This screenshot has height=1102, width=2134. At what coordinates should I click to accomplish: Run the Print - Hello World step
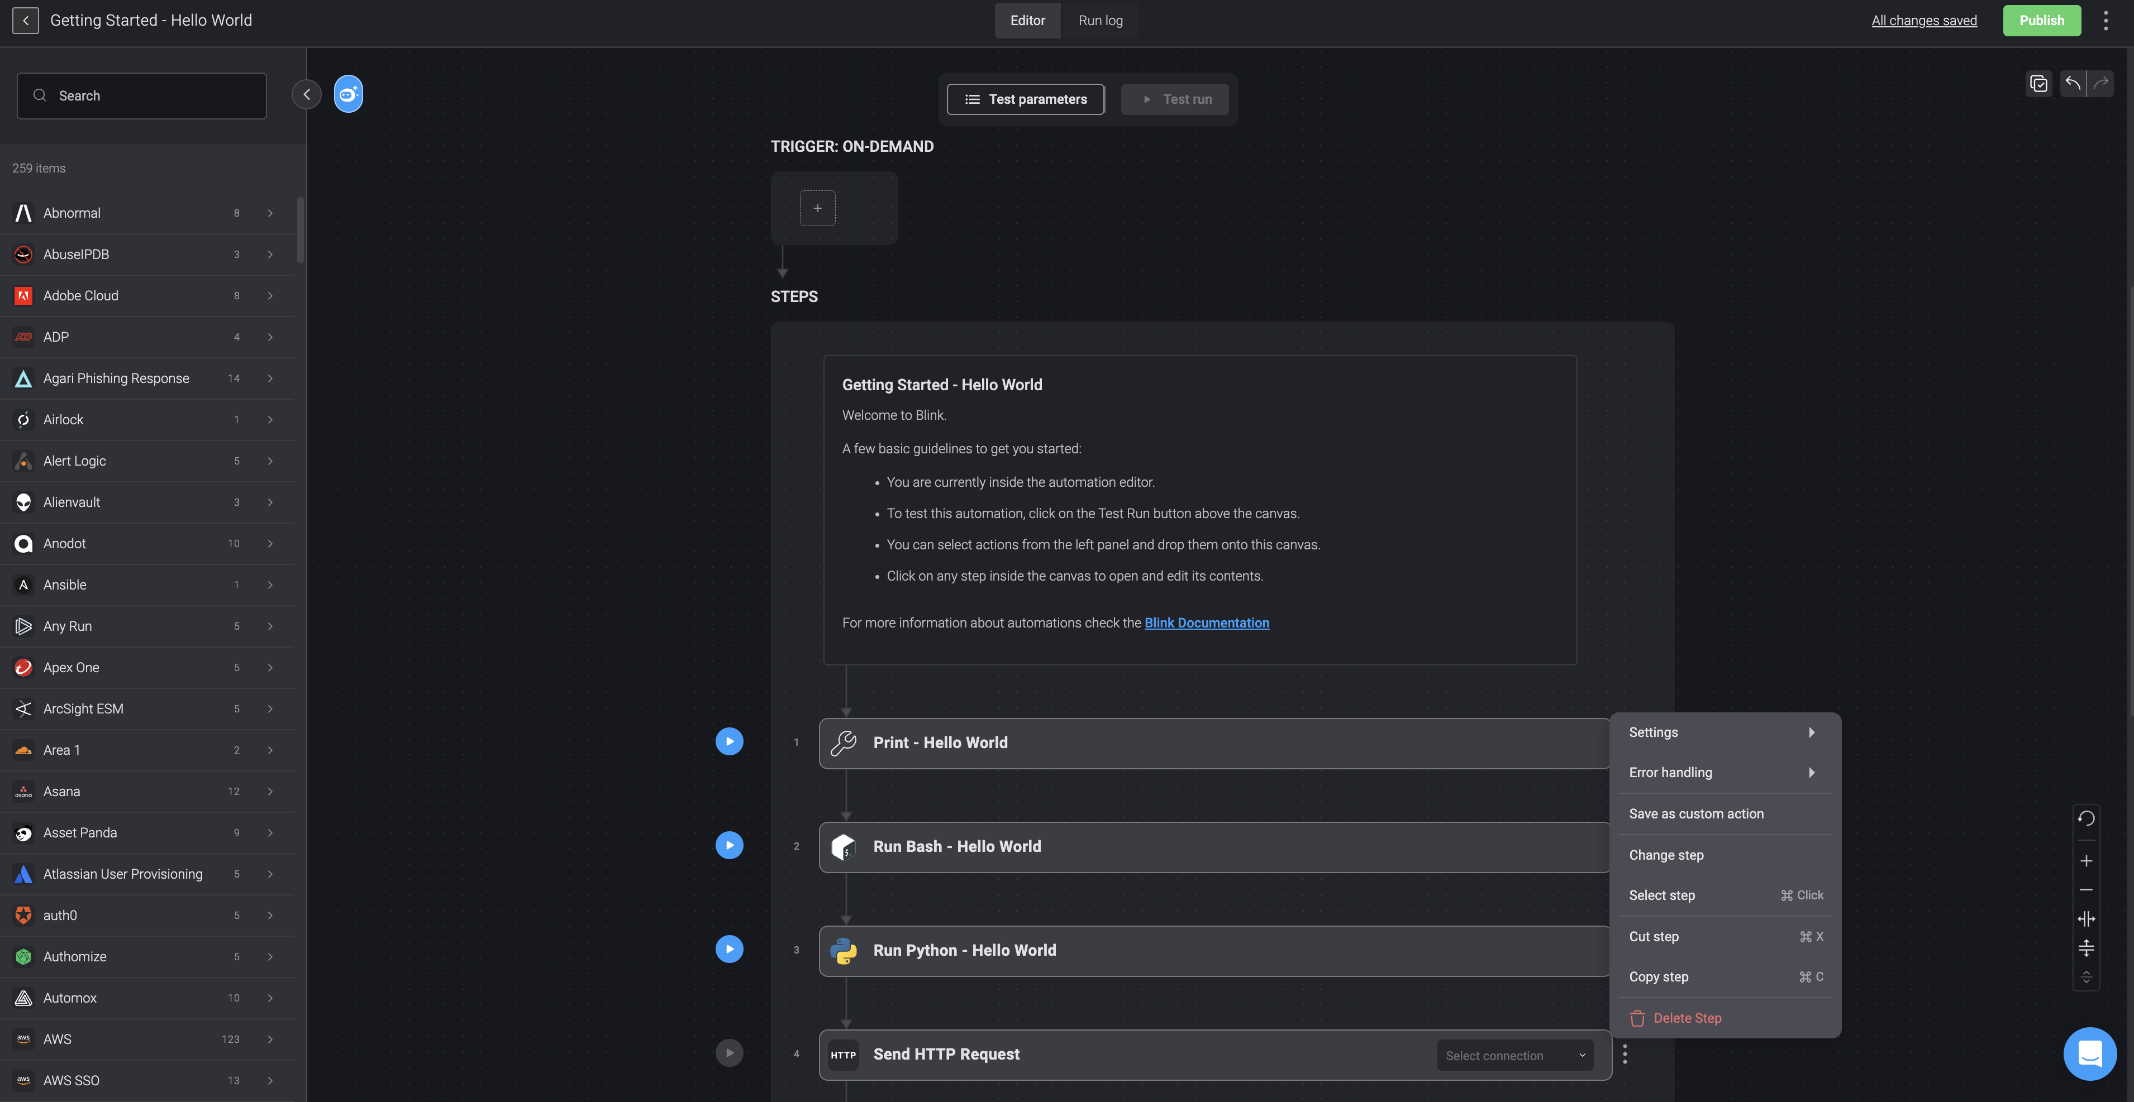(729, 741)
